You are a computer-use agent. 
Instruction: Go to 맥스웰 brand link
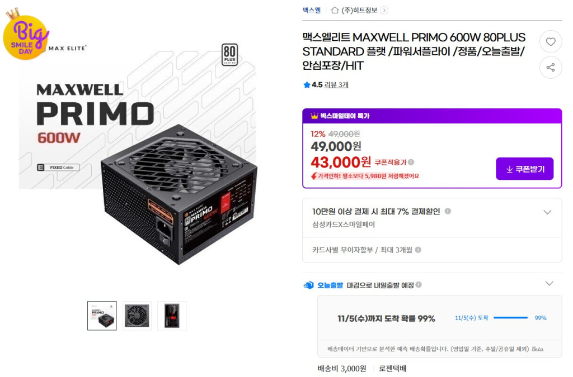click(311, 10)
